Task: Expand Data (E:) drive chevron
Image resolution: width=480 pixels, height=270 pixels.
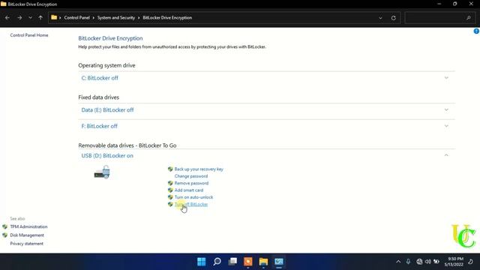Action: coord(446,109)
